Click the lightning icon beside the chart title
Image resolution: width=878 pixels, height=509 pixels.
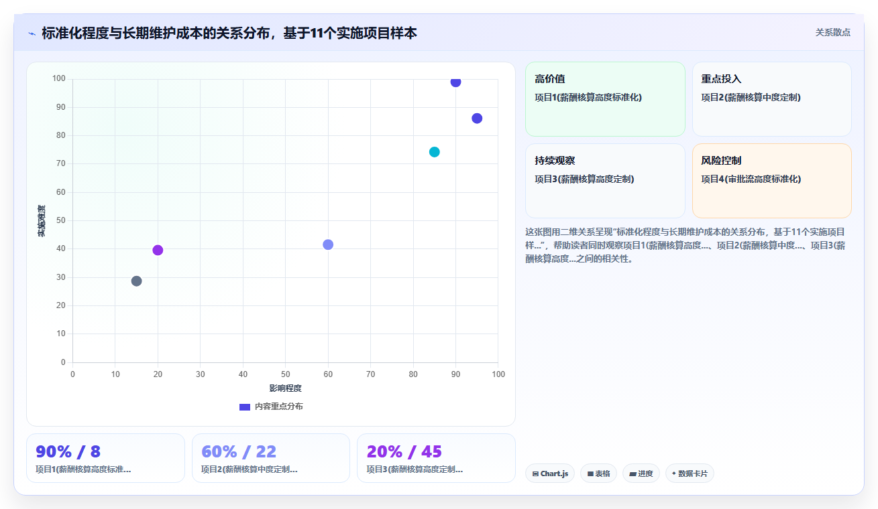click(32, 33)
